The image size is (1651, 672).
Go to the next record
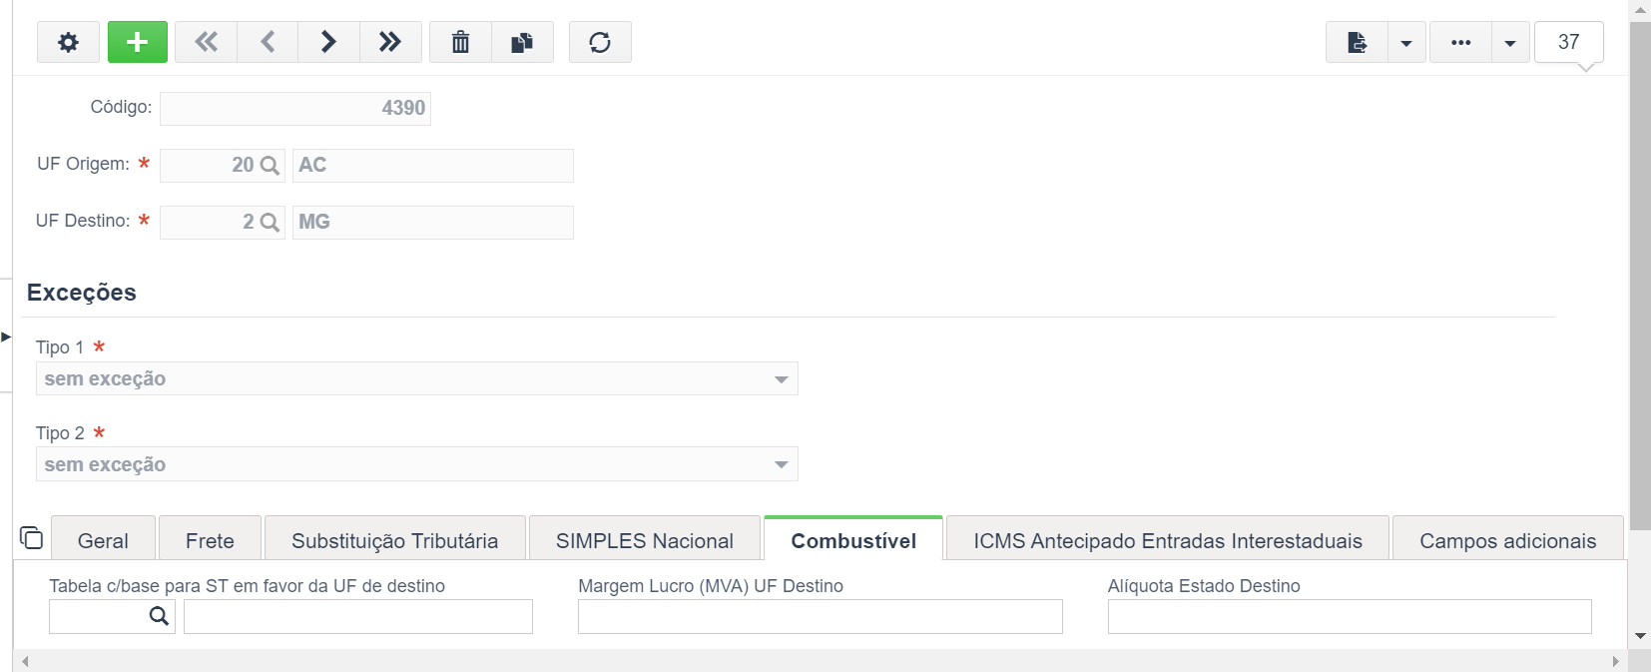click(x=328, y=42)
